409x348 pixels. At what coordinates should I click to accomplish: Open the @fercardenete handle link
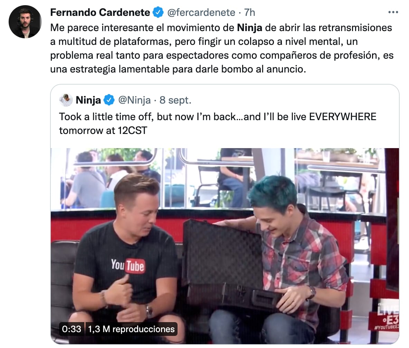[x=201, y=12]
